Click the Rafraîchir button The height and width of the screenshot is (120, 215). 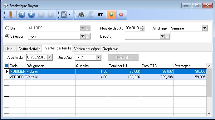[123, 58]
